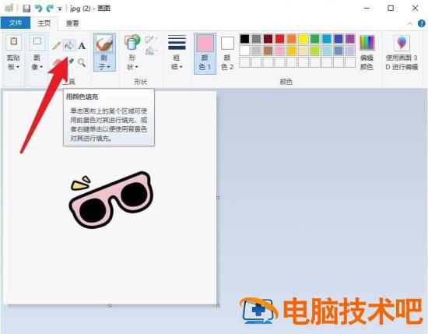This screenshot has width=428, height=334.
Task: Open the Edit colors rainbow icon
Action: pyautogui.click(x=367, y=43)
